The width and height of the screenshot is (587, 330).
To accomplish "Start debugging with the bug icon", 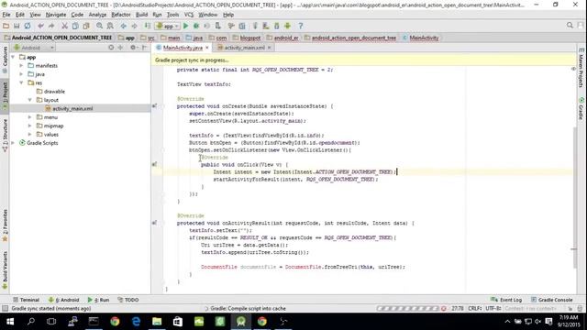I will click(196, 26).
